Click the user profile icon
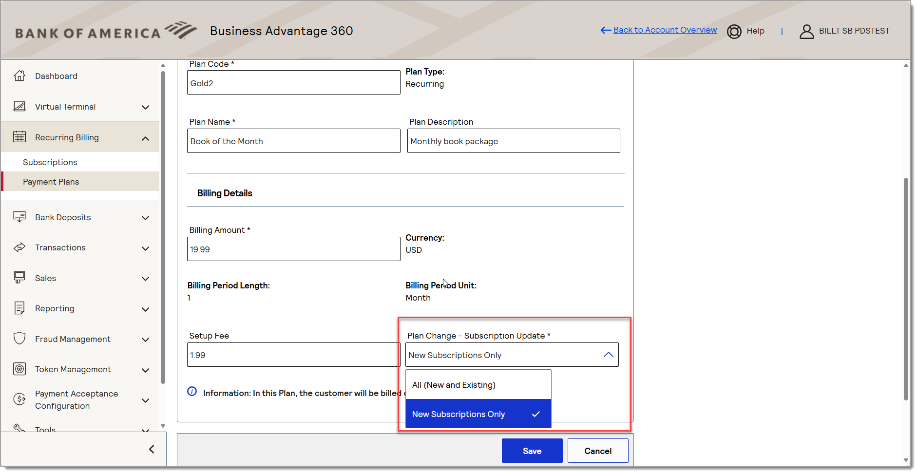The image size is (918, 474). [x=807, y=31]
